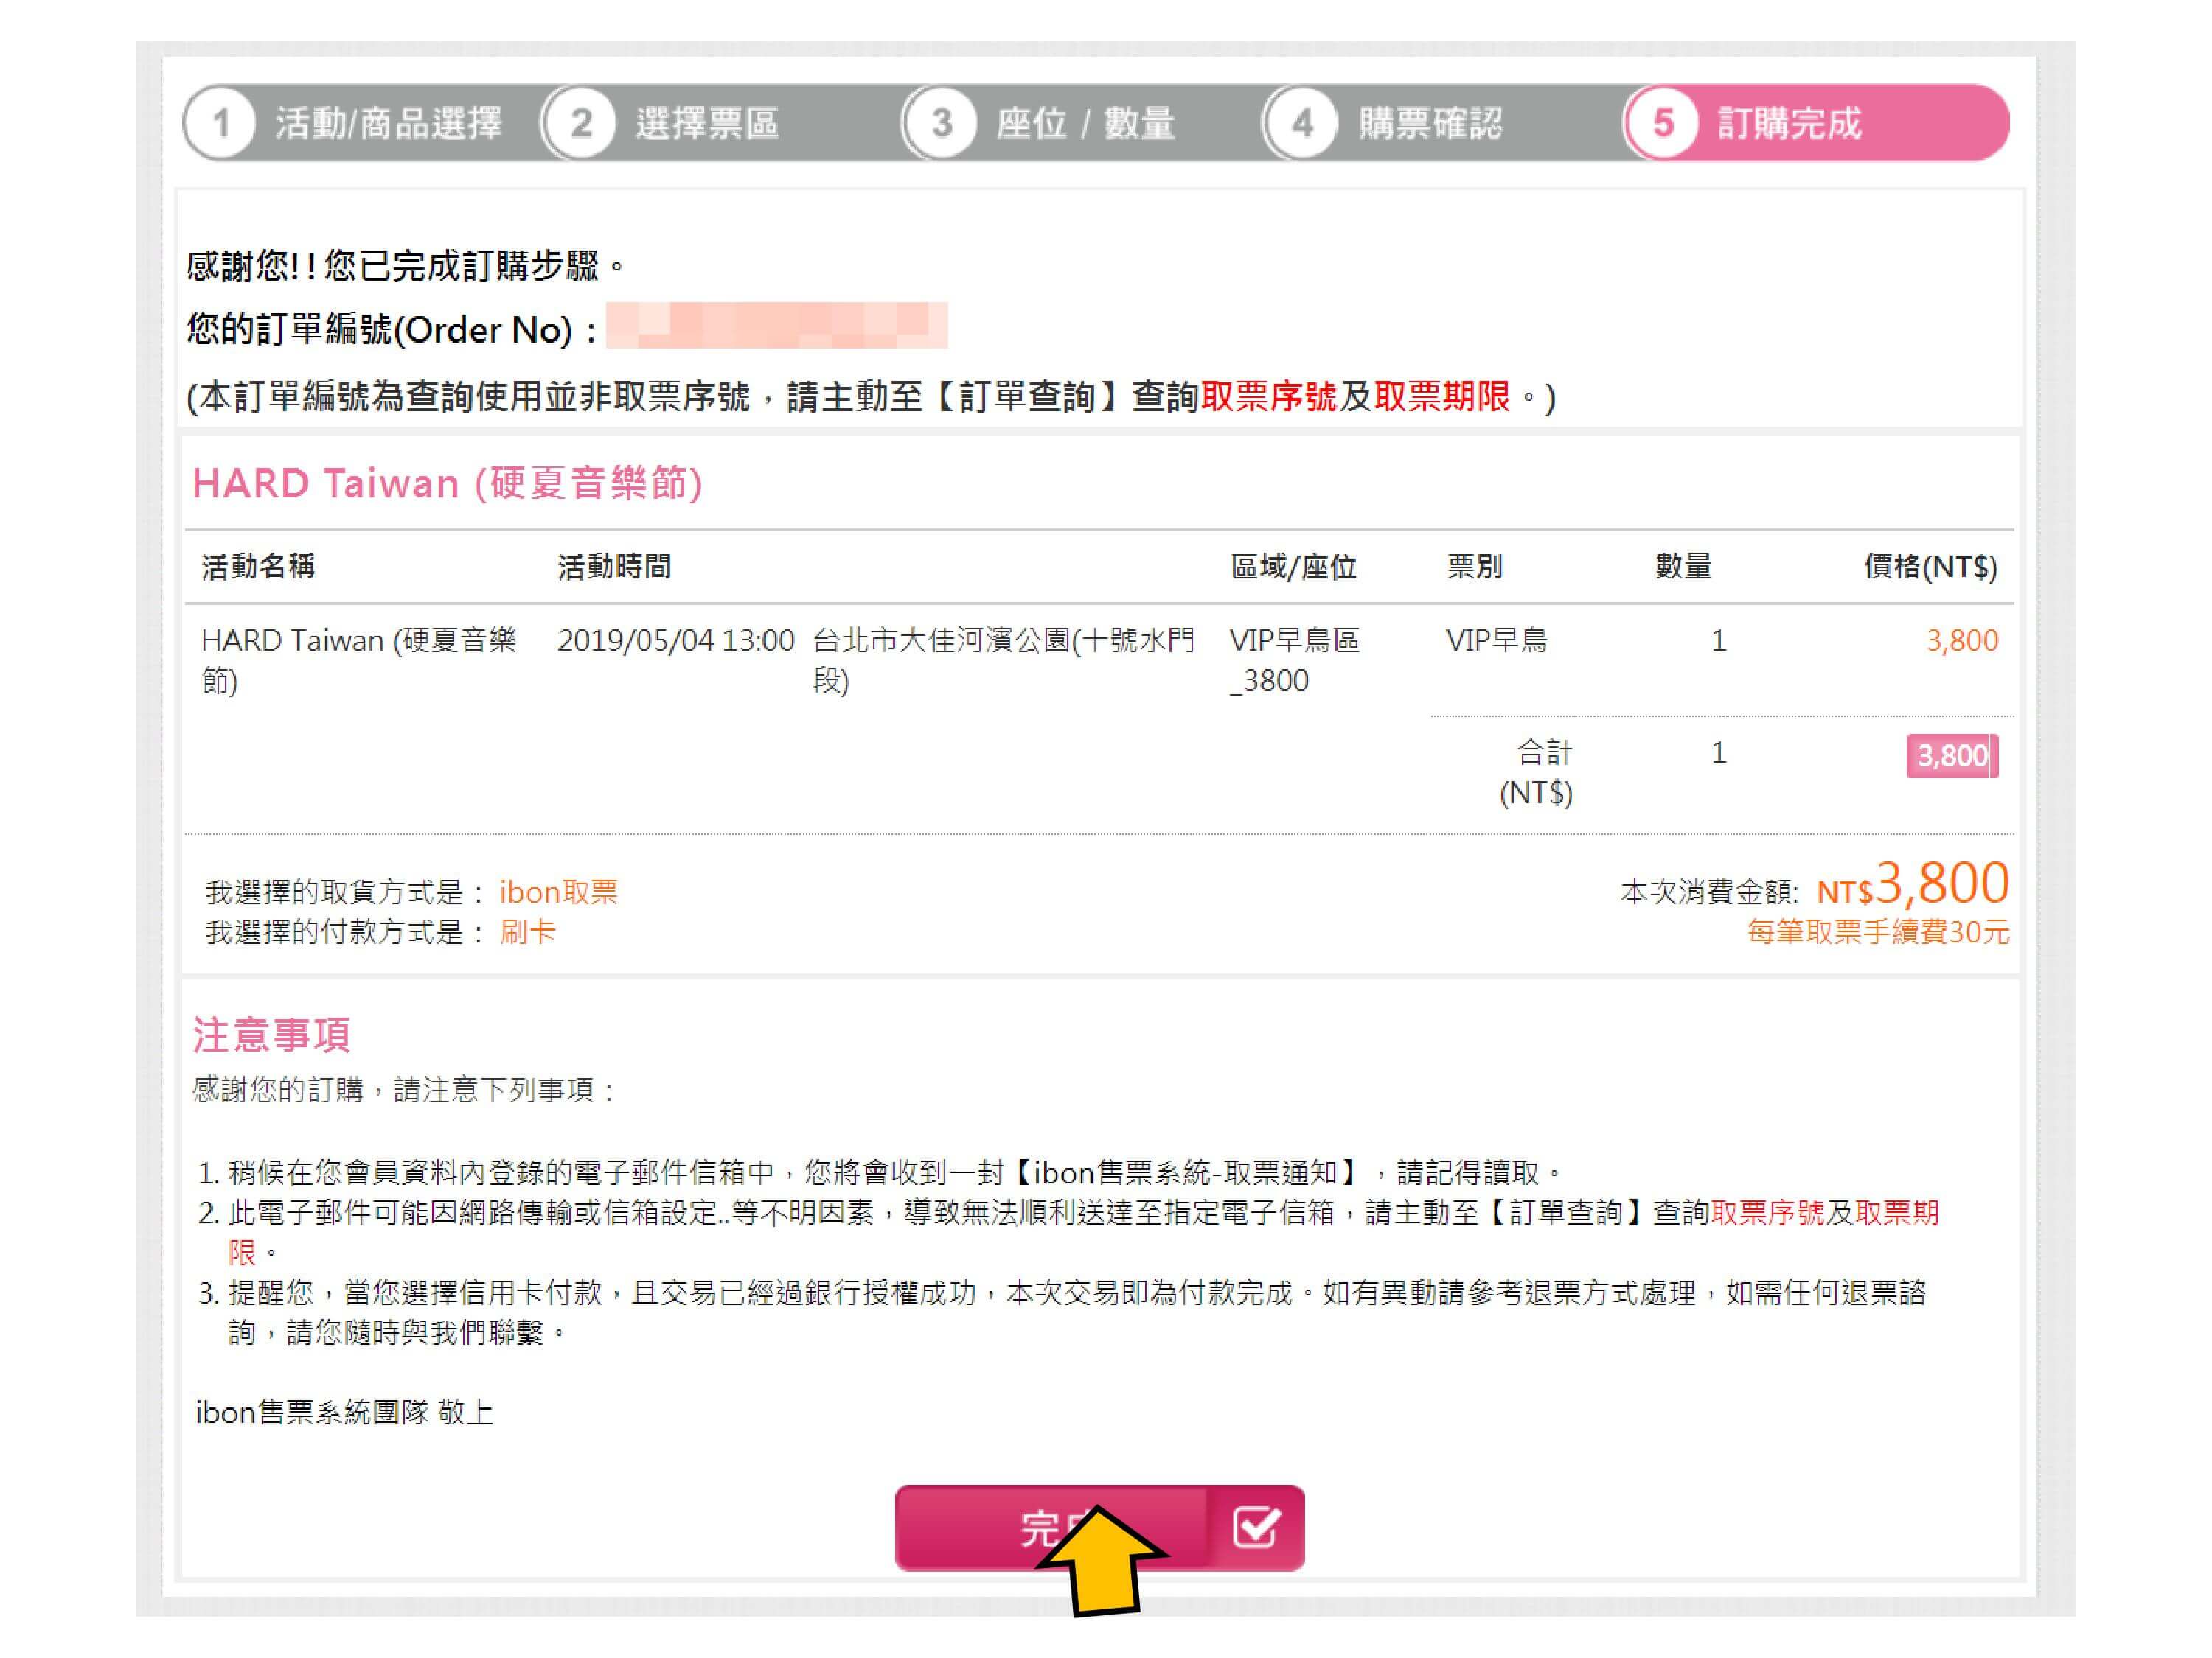The image size is (2212, 1658).
Task: Select the 購票確認 step tab
Action: [x=1430, y=124]
